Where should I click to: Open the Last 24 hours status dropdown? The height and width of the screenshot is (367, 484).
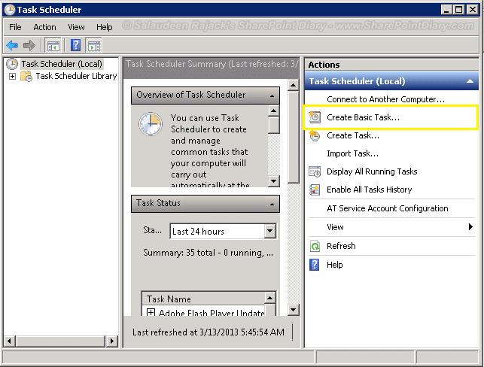270,232
